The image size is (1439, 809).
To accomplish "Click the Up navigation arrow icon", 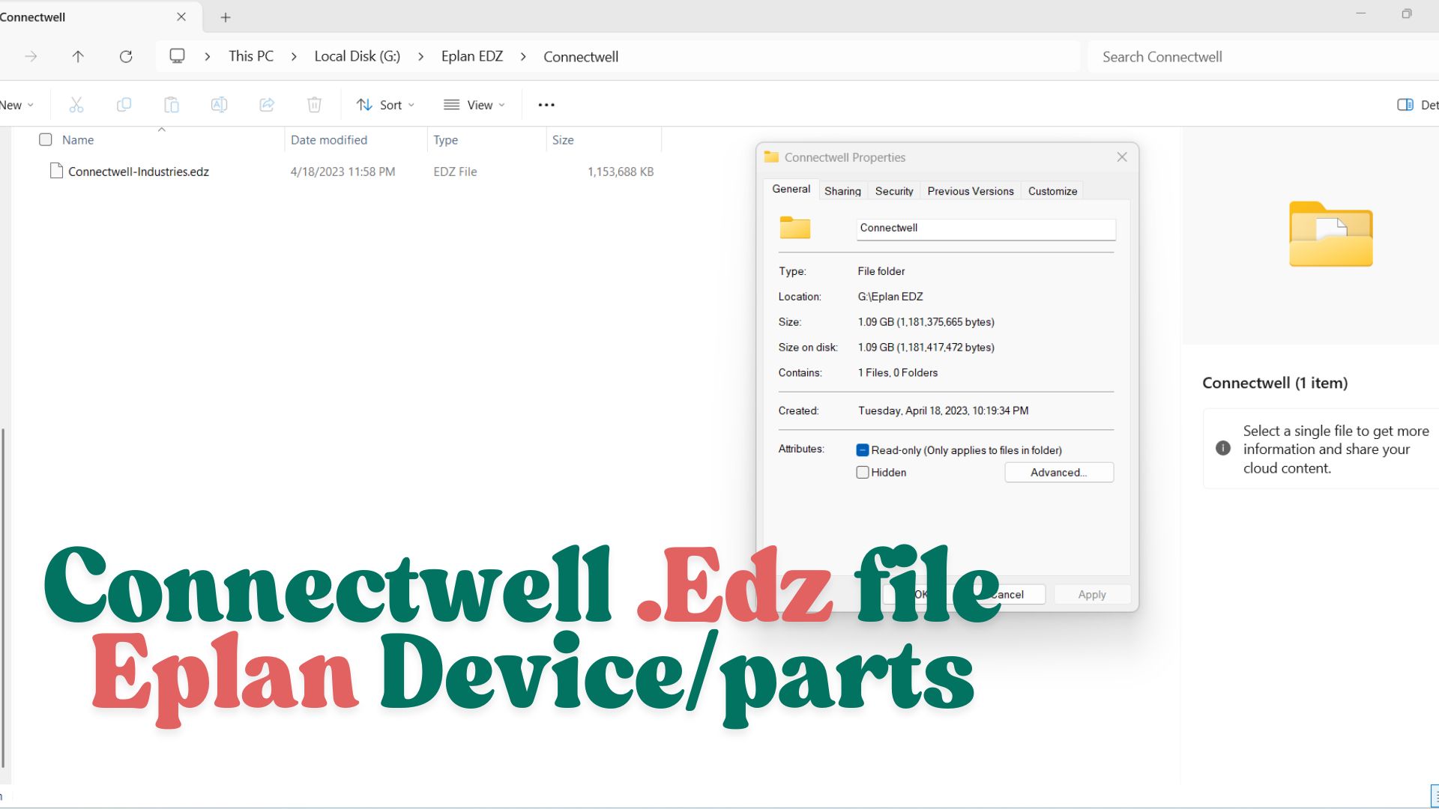I will pyautogui.click(x=78, y=56).
